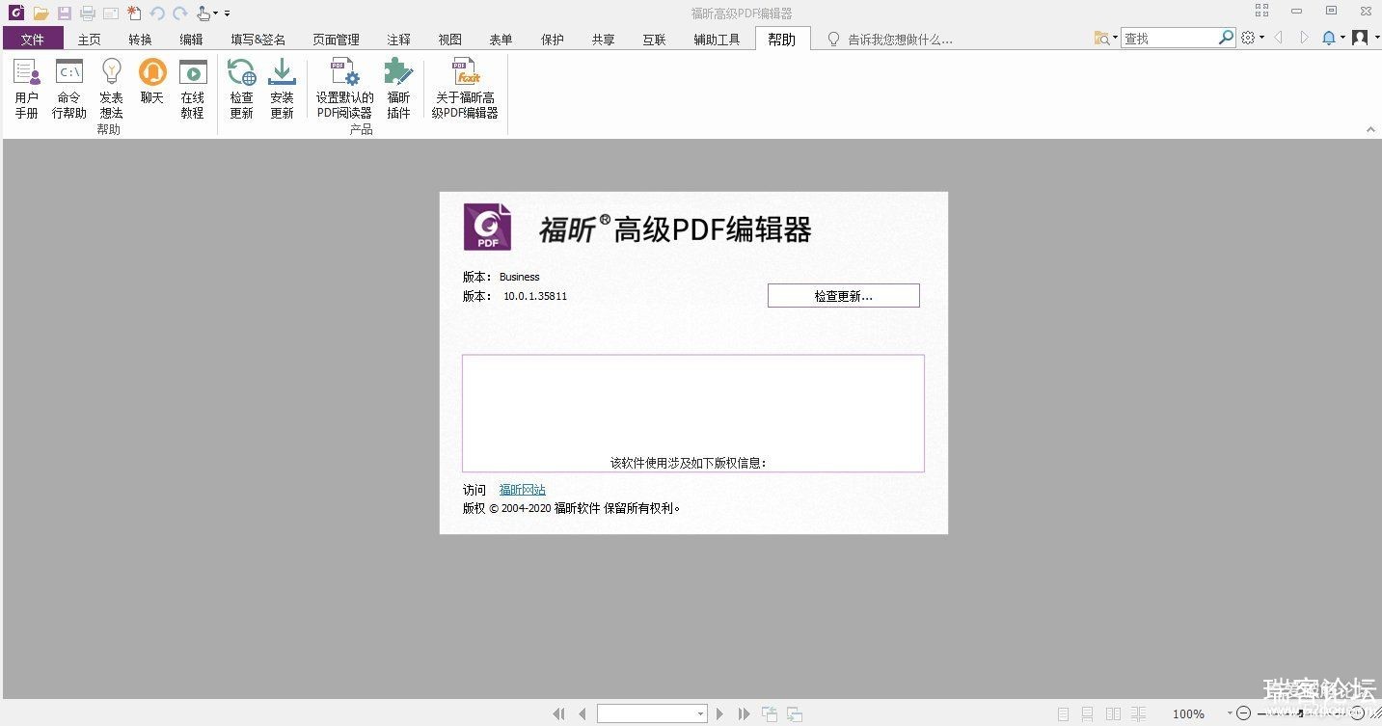
Task: Expand the folder search dropdown arrow
Action: (x=1115, y=38)
